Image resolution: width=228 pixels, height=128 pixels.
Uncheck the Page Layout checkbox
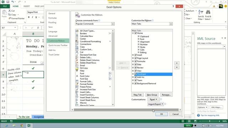[135, 58]
